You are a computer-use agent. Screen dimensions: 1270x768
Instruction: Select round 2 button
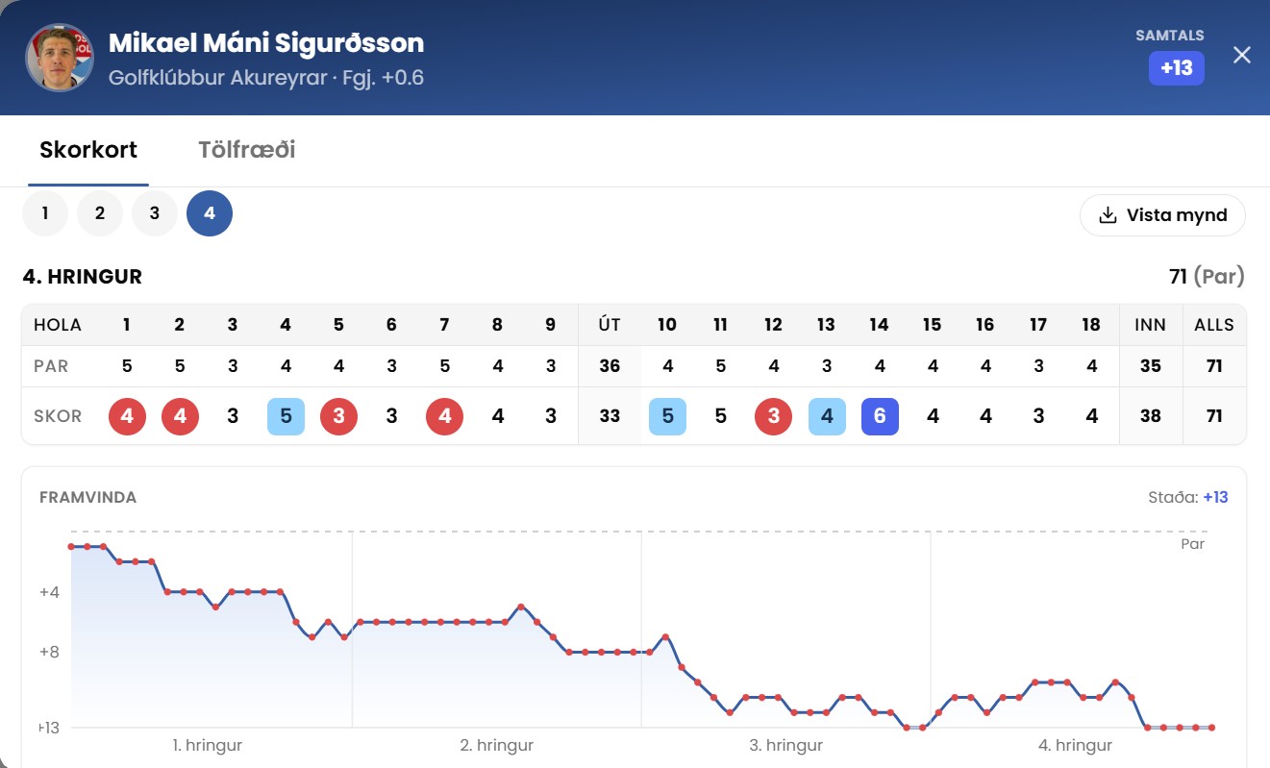[x=100, y=213]
